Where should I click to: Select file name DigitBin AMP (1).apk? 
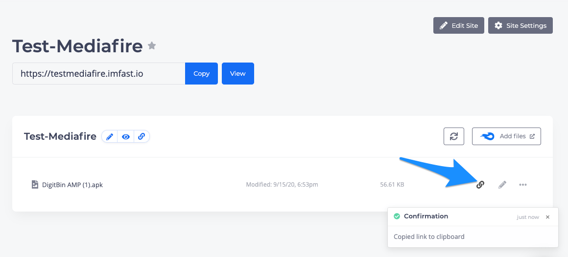72,185
